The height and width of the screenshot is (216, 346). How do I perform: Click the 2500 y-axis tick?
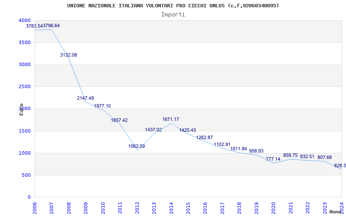25,87
